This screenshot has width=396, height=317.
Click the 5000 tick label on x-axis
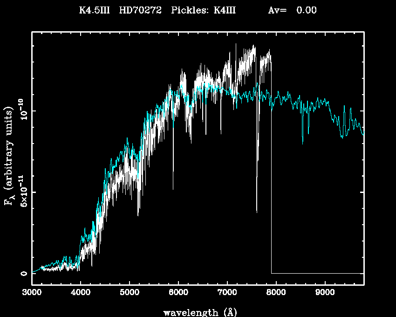point(130,293)
